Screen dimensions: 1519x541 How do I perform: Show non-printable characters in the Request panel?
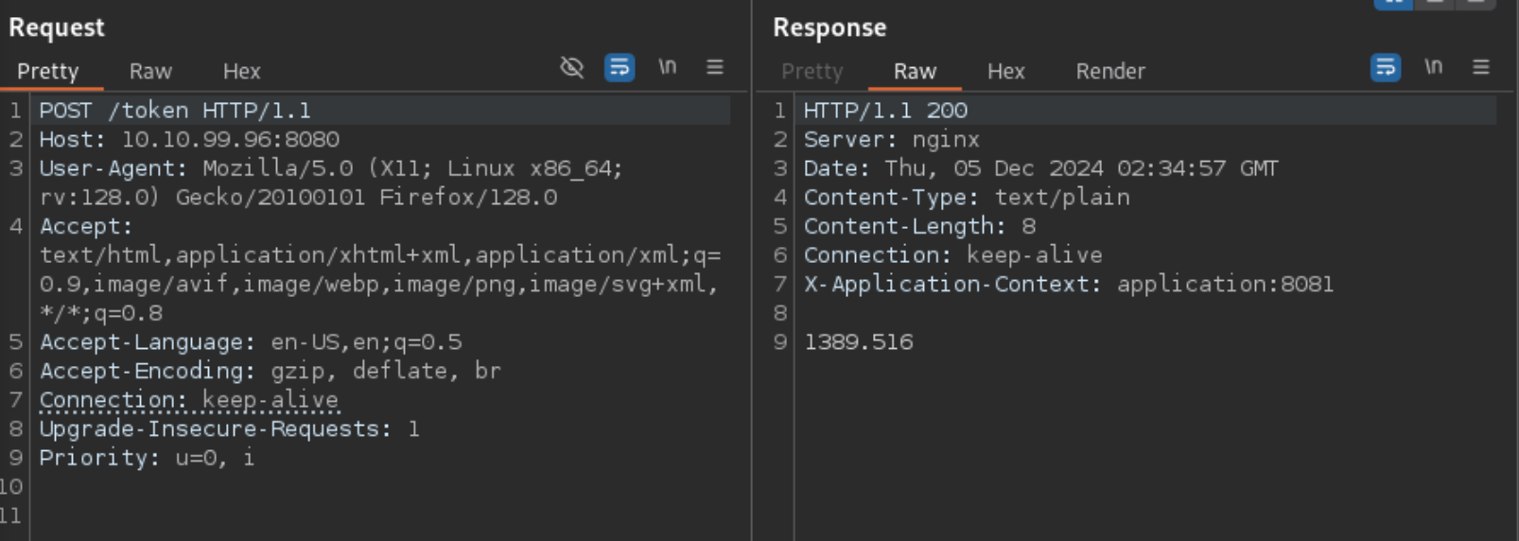pos(668,67)
